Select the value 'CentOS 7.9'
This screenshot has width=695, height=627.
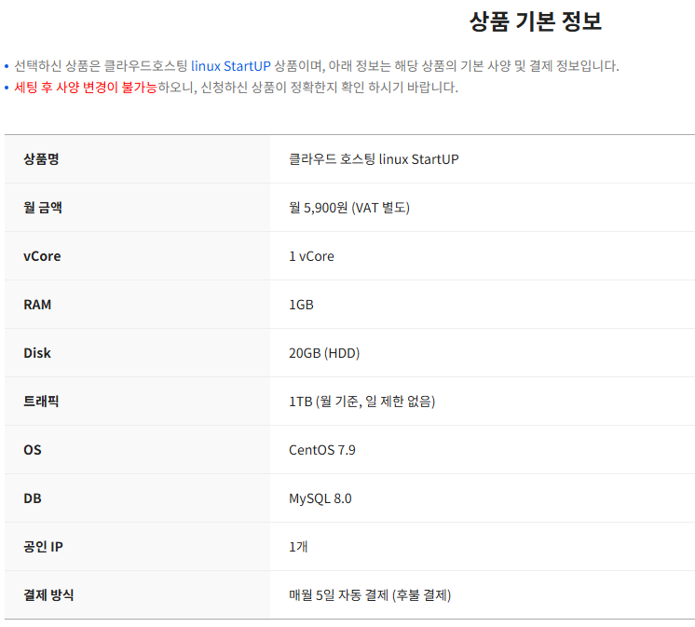point(322,450)
